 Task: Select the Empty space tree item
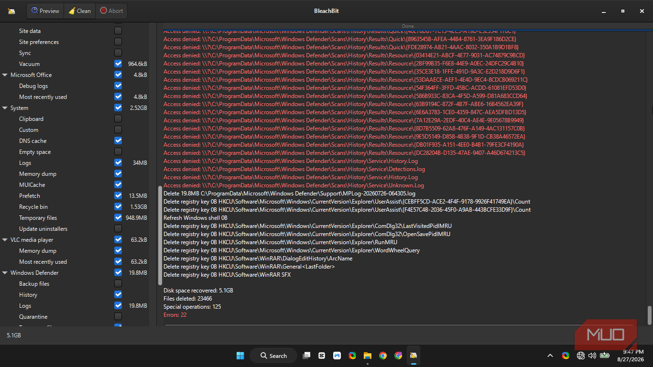pyautogui.click(x=35, y=152)
